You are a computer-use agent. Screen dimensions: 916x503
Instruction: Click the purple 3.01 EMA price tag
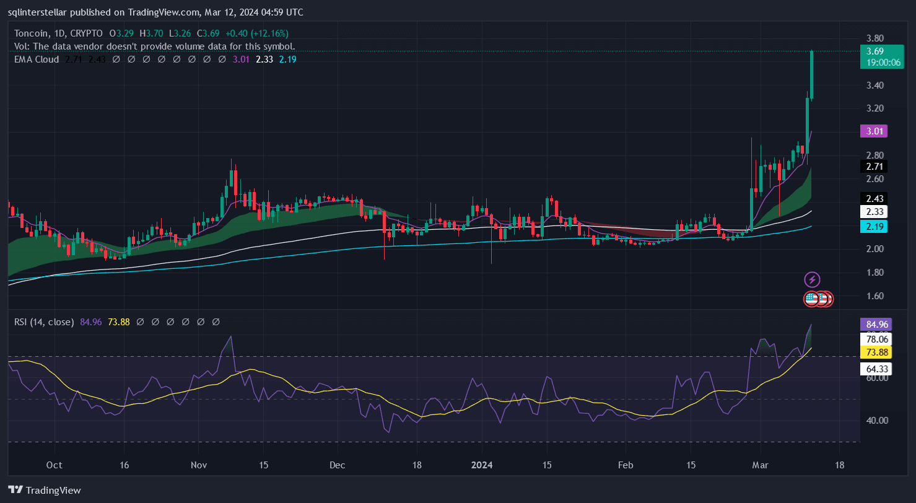tap(874, 131)
